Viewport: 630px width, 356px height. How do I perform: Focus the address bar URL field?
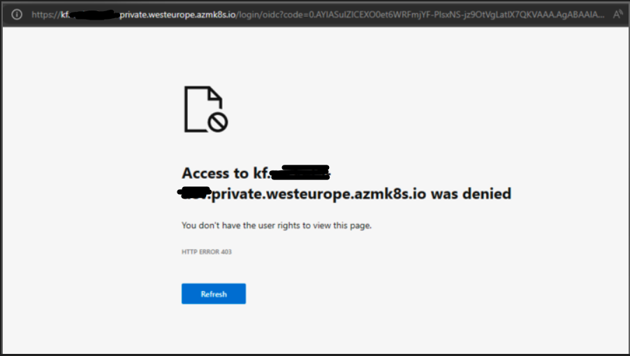pyautogui.click(x=318, y=15)
